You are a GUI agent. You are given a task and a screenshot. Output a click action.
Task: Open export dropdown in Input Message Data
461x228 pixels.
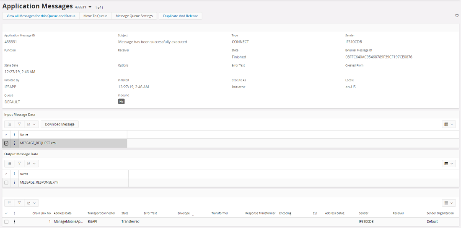point(31,124)
